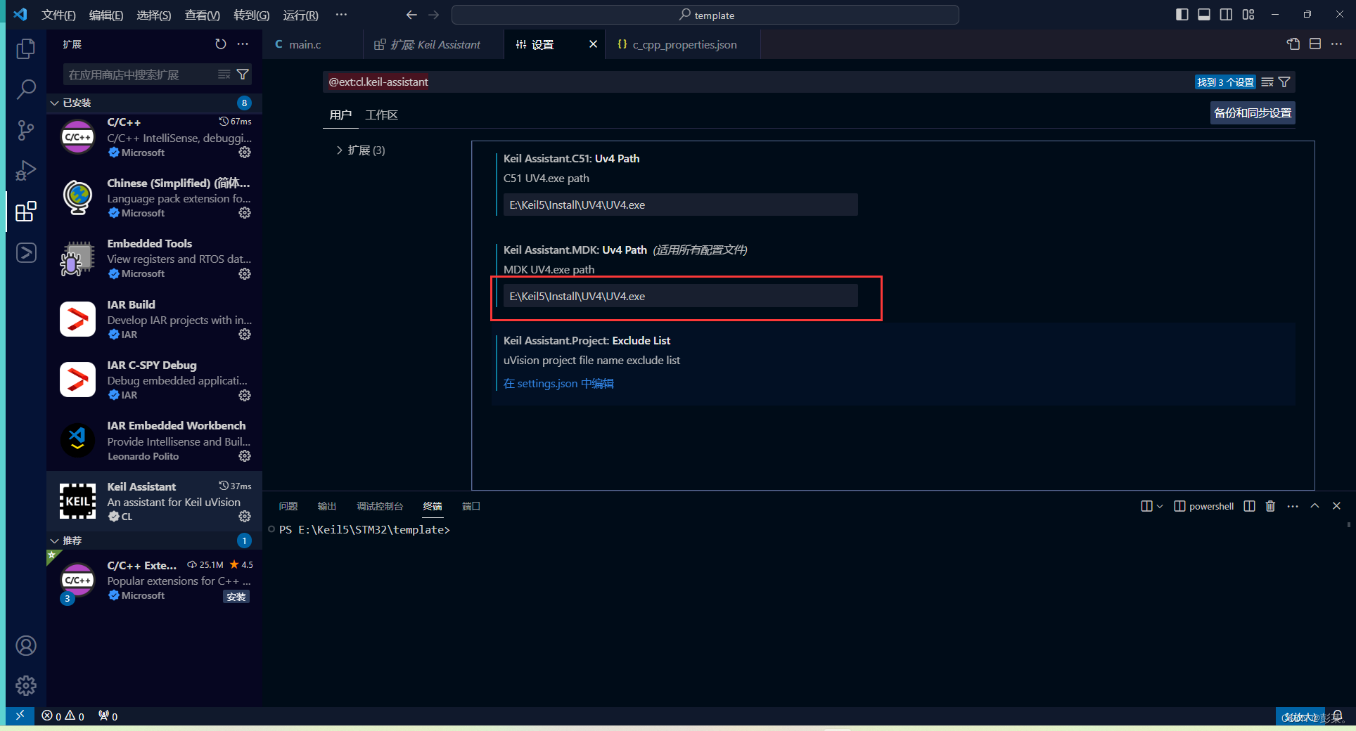
Task: Expand the 扩展 (3) settings tree
Action: coord(340,150)
